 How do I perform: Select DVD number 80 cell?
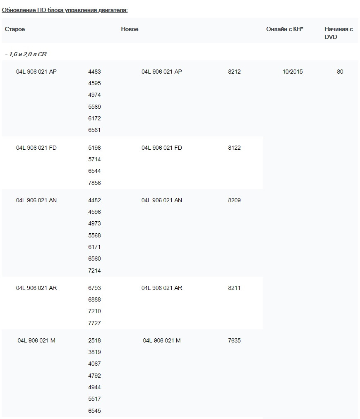point(340,72)
